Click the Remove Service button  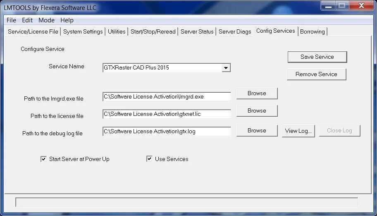(316, 74)
